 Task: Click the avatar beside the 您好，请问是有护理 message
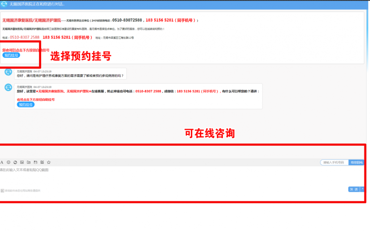pos(8,72)
